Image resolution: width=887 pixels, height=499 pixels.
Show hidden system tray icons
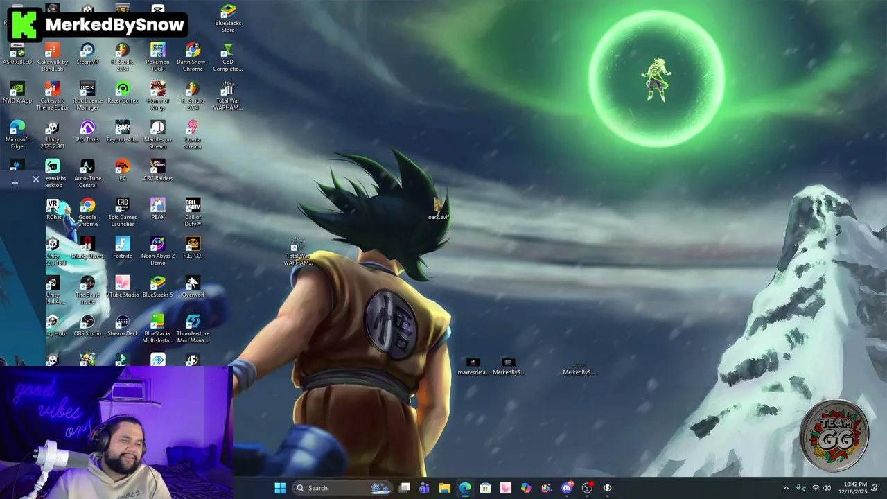tap(786, 488)
